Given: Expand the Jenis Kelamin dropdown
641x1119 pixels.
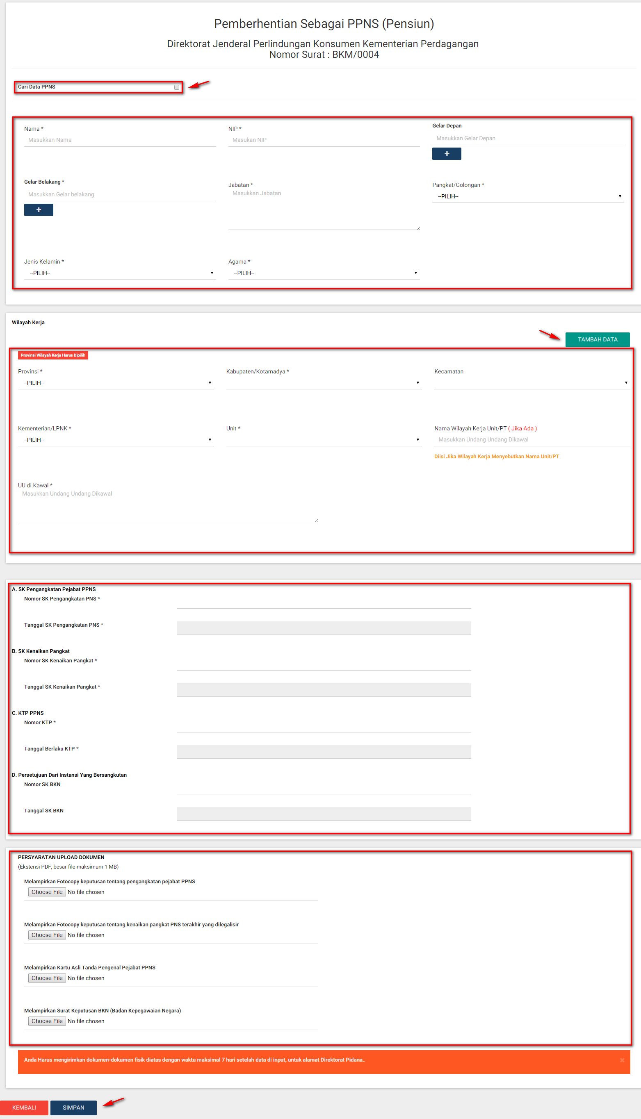Looking at the screenshot, I should 119,273.
